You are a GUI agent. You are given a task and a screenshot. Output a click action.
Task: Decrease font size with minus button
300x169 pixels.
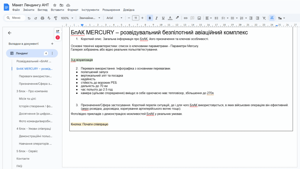coord(129,18)
